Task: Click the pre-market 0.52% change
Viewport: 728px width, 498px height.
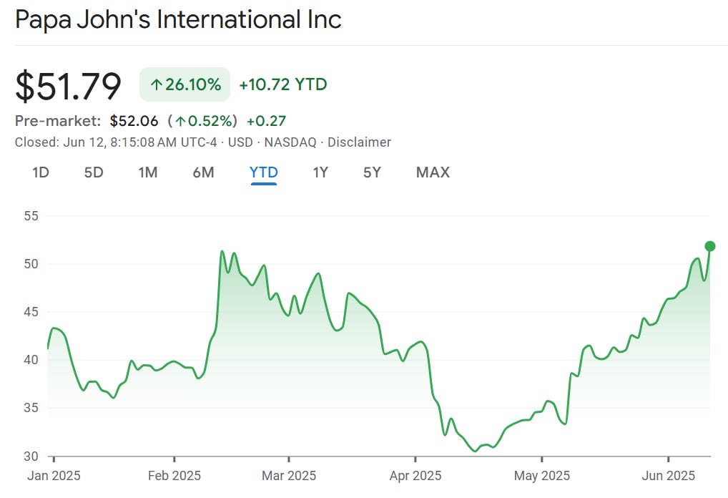Action: (x=202, y=121)
